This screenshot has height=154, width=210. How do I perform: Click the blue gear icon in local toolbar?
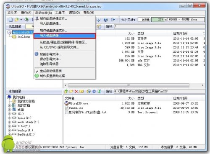pyautogui.click(x=94, y=91)
